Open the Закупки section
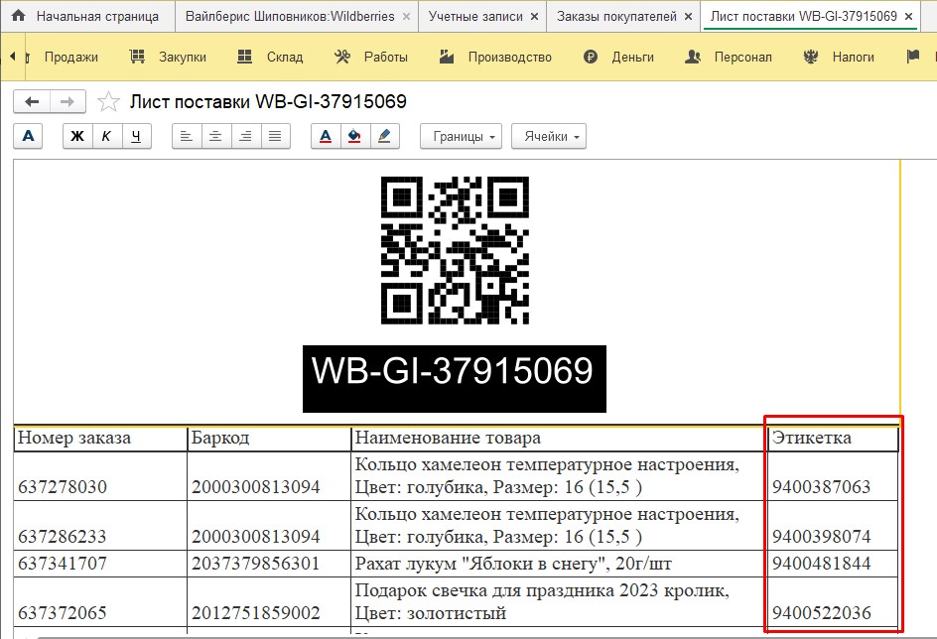Viewport: 937px width, 639px height. [168, 58]
